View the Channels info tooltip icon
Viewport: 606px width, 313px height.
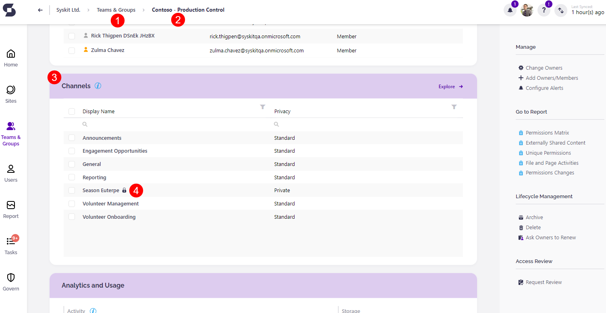(98, 86)
